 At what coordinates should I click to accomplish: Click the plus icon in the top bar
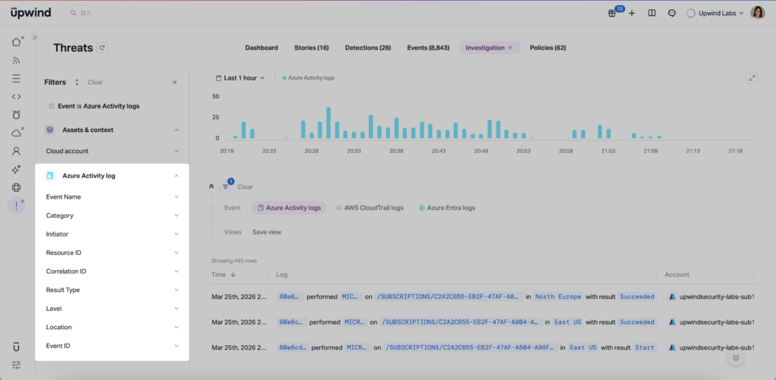tap(632, 14)
